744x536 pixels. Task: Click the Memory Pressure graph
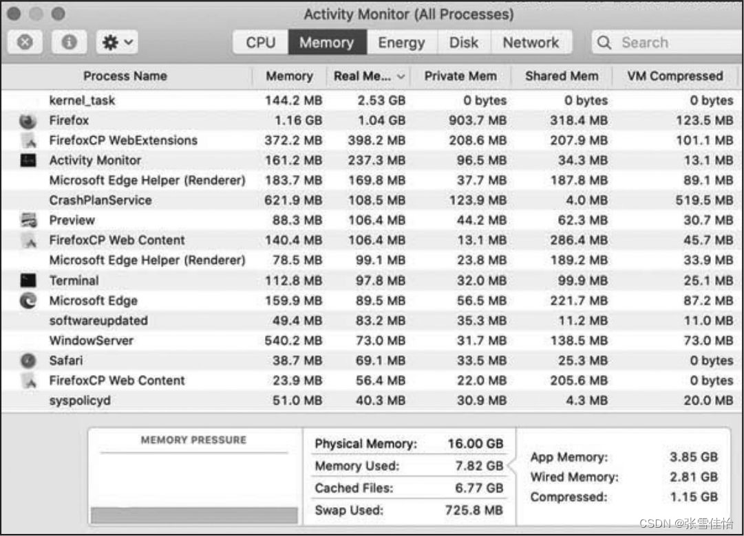pyautogui.click(x=194, y=489)
